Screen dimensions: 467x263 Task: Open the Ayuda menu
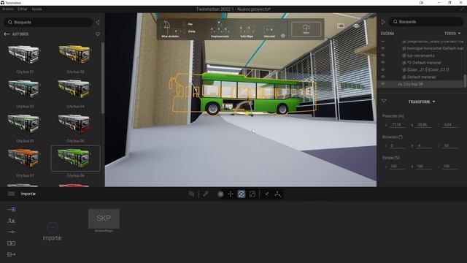point(36,9)
